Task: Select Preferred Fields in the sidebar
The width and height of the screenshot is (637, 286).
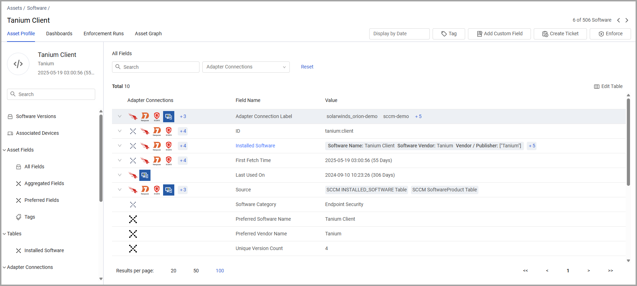Action: (42, 200)
